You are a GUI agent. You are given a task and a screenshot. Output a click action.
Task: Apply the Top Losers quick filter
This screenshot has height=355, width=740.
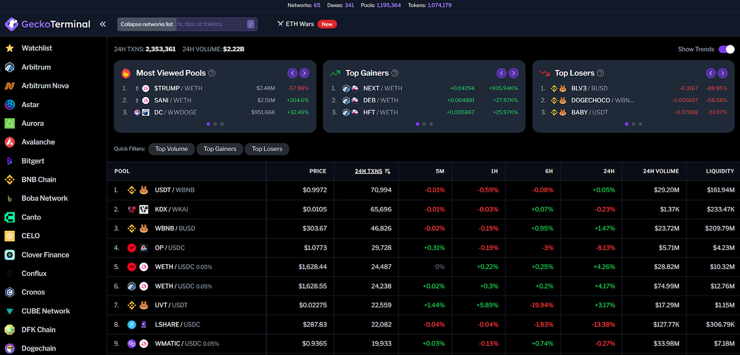(x=267, y=149)
